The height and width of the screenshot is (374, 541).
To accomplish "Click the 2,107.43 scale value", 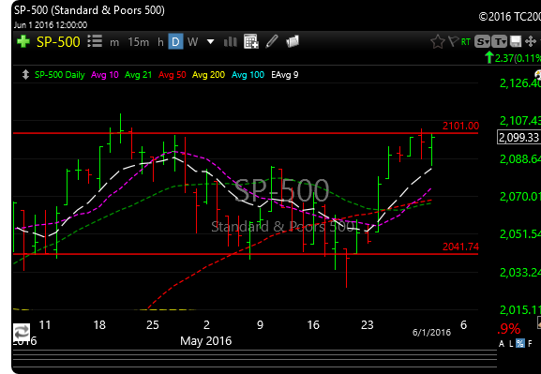I will [520, 120].
